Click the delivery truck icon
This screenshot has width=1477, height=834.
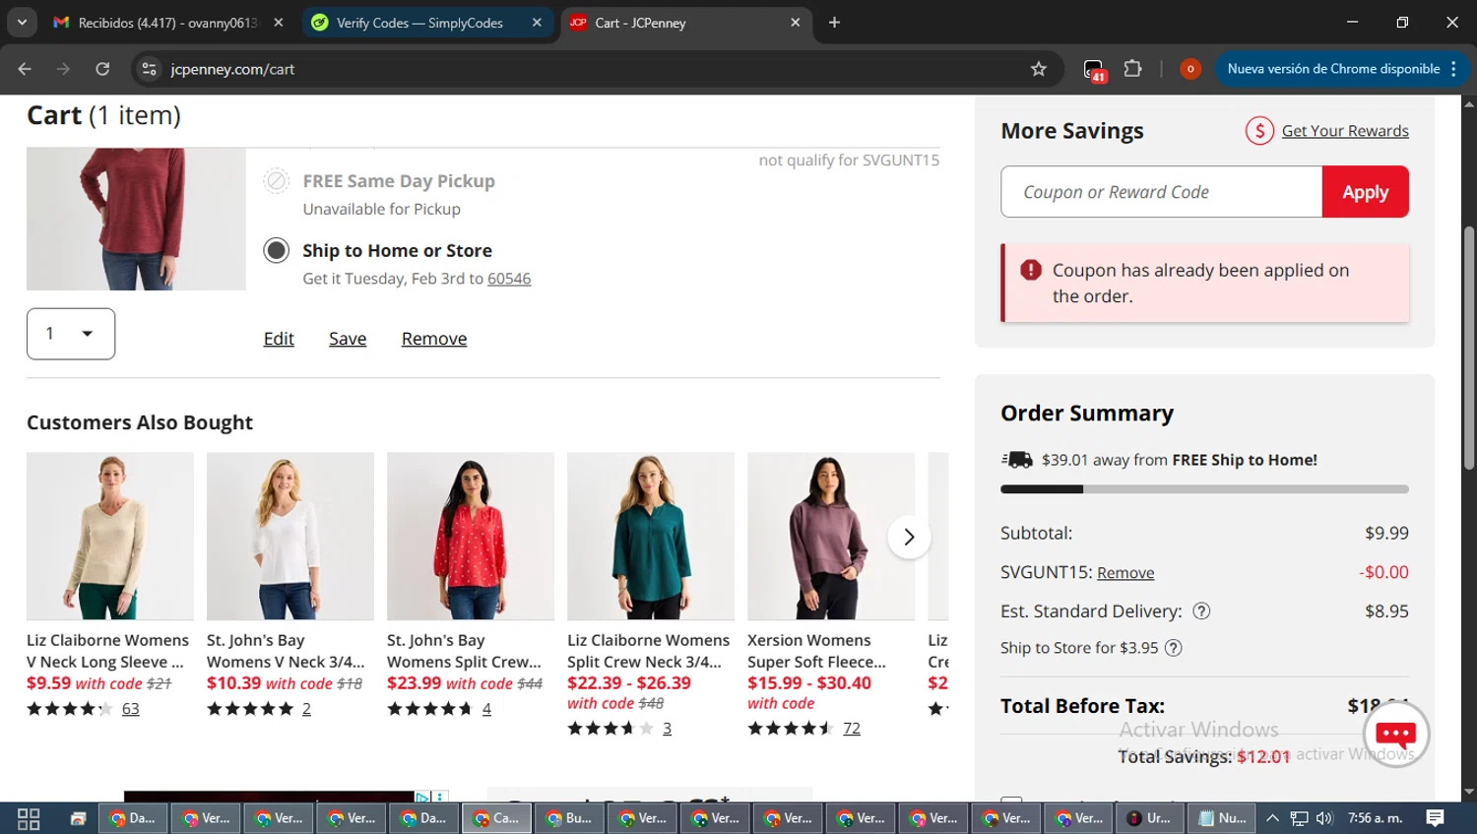[x=1017, y=460]
